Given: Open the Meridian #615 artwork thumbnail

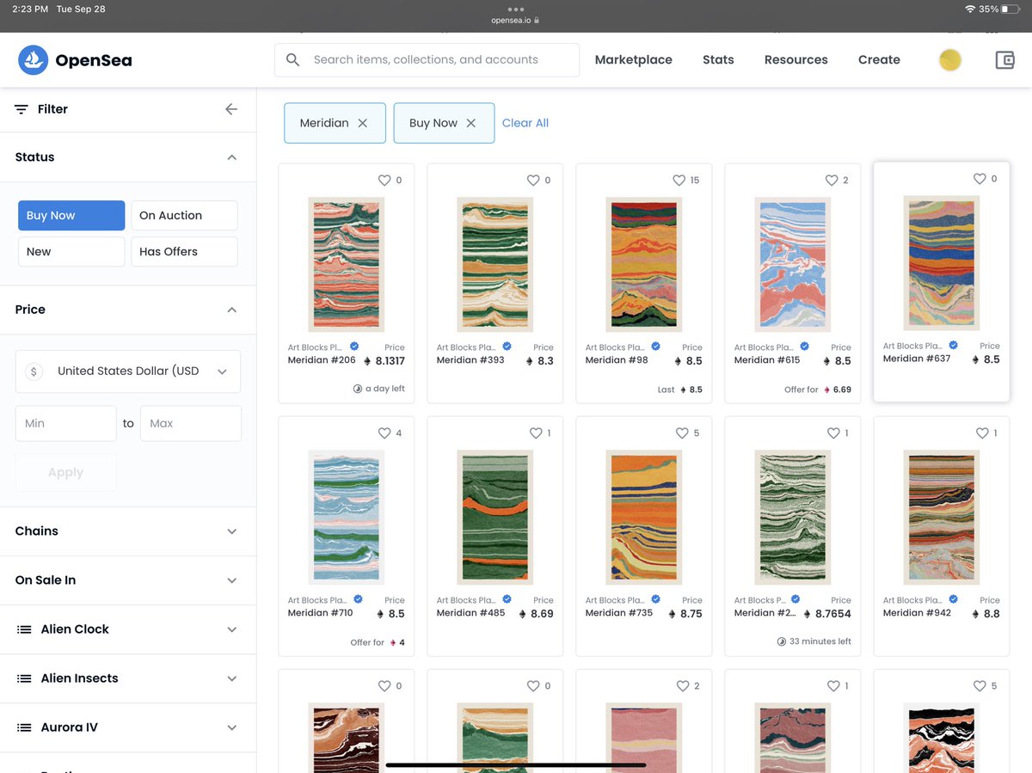Looking at the screenshot, I should click(x=793, y=265).
